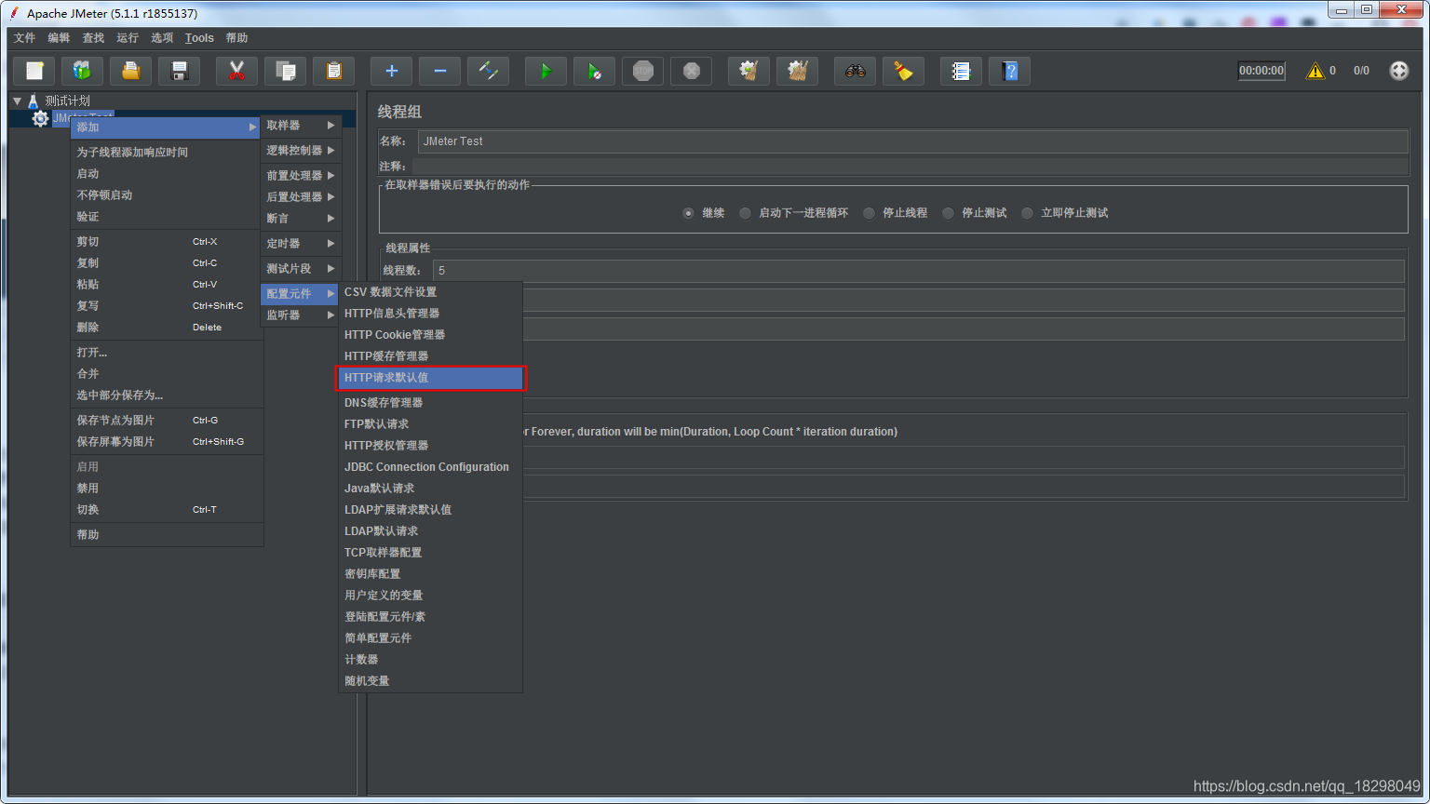This screenshot has height=804, width=1430.
Task: Choose 用户定义的变量 menu item
Action: click(430, 596)
